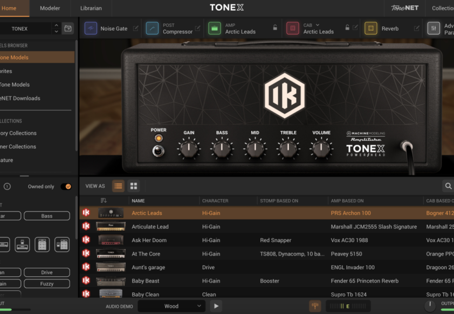This screenshot has width=454, height=314.
Task: Sort by STOMP BASED ON column header
Action: [279, 201]
